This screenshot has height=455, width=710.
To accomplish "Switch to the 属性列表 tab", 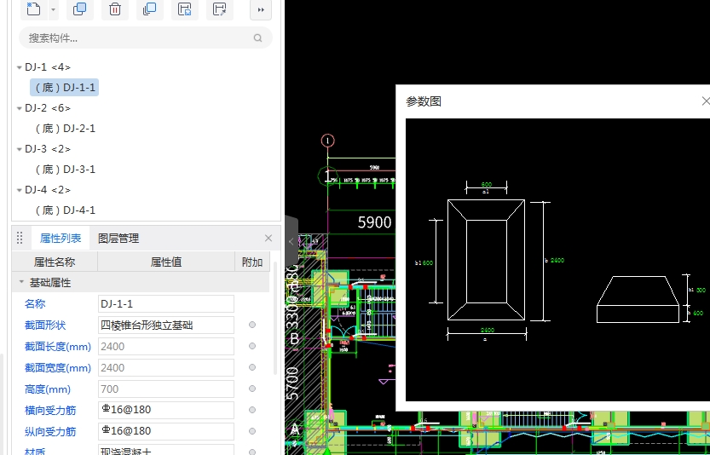I will click(61, 238).
